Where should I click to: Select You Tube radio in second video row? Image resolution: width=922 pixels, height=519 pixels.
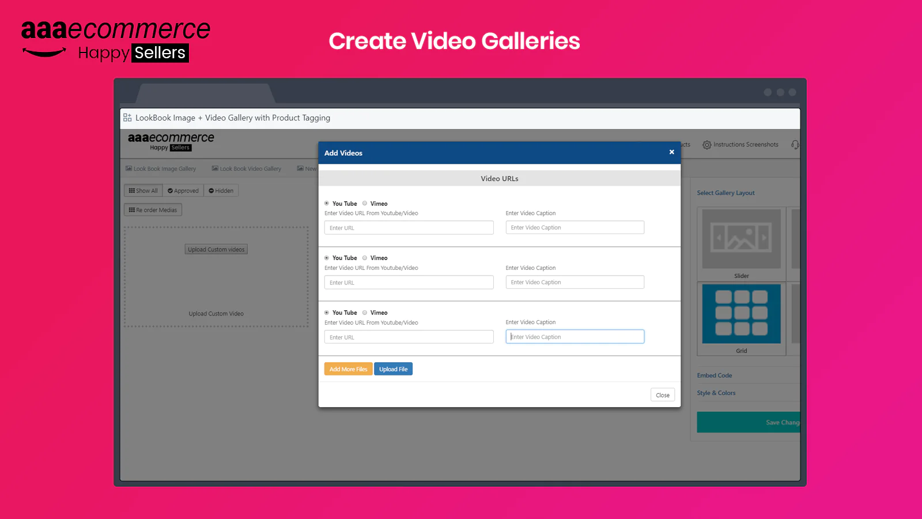tap(327, 258)
